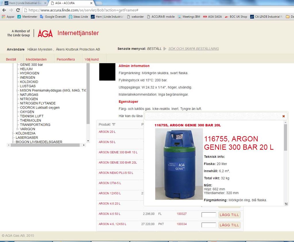Open ARGON NEMO PLUS 50 L link
This screenshot has width=294, height=242.
click(116, 173)
